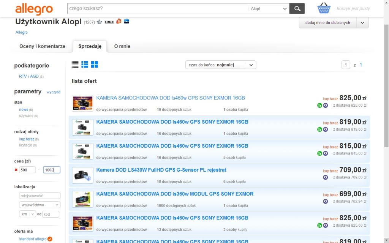Image resolution: width=389 pixels, height=243 pixels.
Task: Click the vertical page scrollbar
Action: point(386,85)
